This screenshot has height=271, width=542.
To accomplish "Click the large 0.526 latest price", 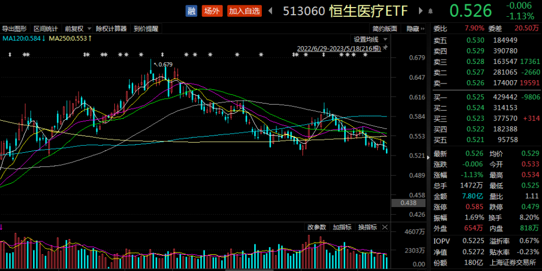I will [x=470, y=11].
